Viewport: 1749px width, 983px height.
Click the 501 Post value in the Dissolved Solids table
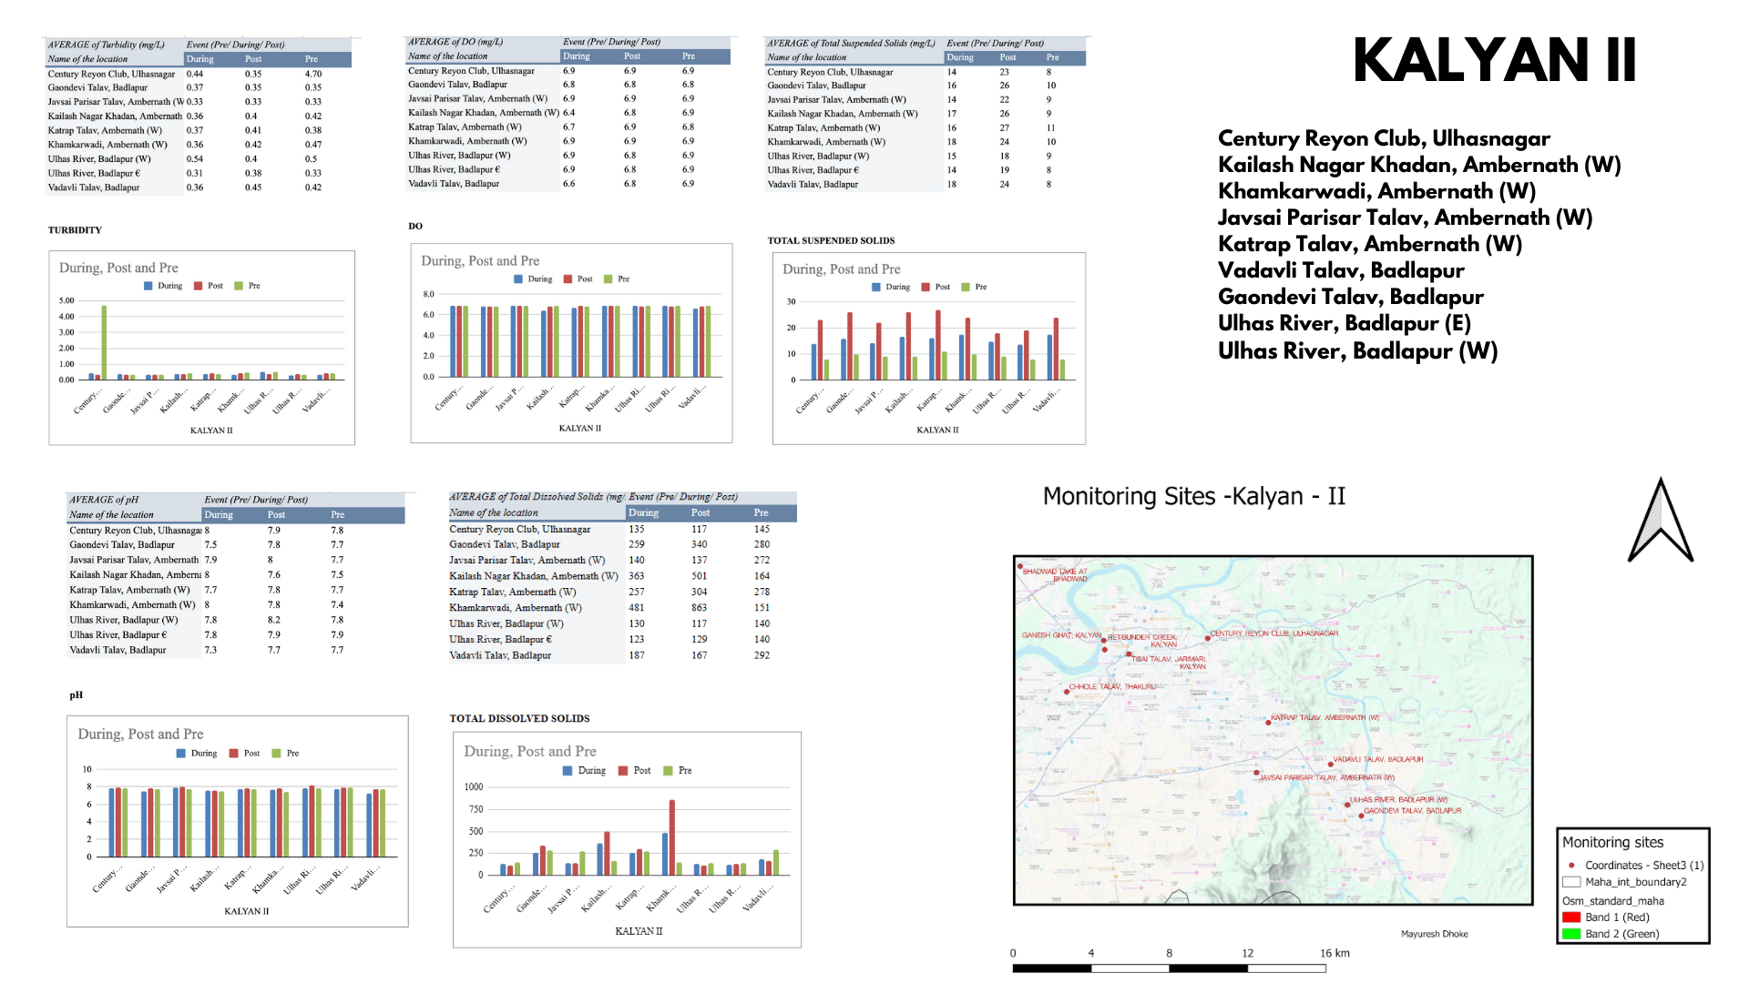click(699, 576)
